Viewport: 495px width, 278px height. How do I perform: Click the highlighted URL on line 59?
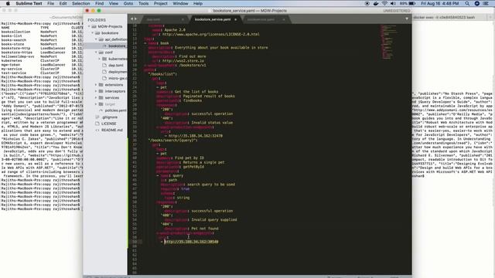tap(191, 242)
